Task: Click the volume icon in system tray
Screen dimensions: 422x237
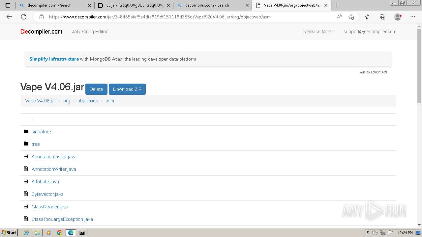Action: click(375, 233)
